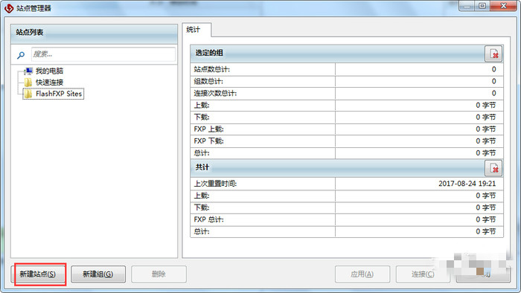This screenshot has height=293, width=521.
Task: Click the 站点数总计 row label
Action: (x=211, y=69)
